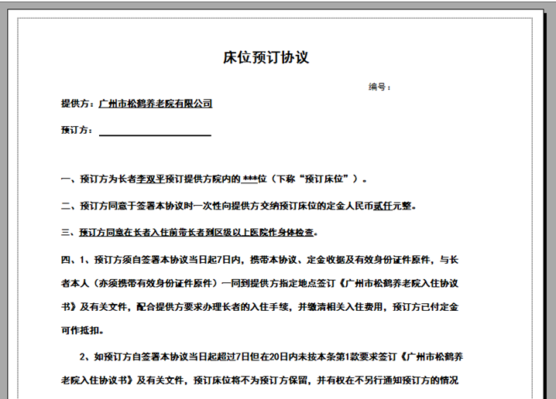Click the text 可作抵扣。
The height and width of the screenshot is (399, 556).
pos(82,330)
